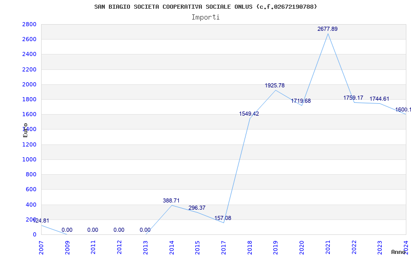The width and height of the screenshot is (411, 257).
Task: Select the 2677.89 peak value label
Action: point(327,29)
